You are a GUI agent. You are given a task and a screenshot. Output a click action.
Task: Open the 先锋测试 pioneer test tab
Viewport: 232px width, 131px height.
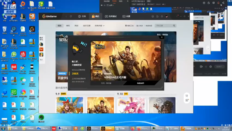click(x=111, y=16)
